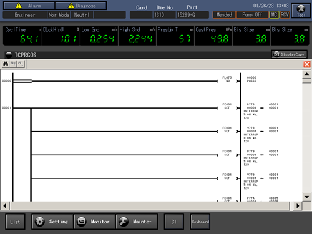Image resolution: width=312 pixels, height=234 pixels.
Task: Click the find next icon
Action: [x=21, y=64]
